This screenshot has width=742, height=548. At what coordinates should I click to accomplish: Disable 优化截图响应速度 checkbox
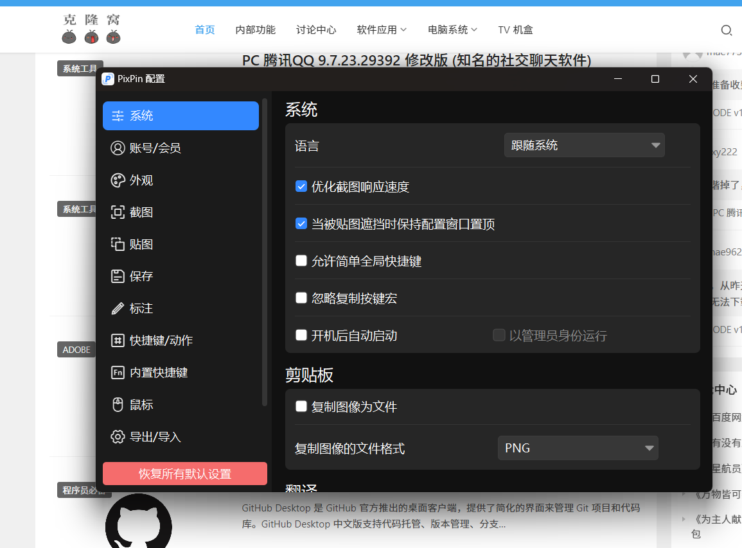pyautogui.click(x=301, y=186)
